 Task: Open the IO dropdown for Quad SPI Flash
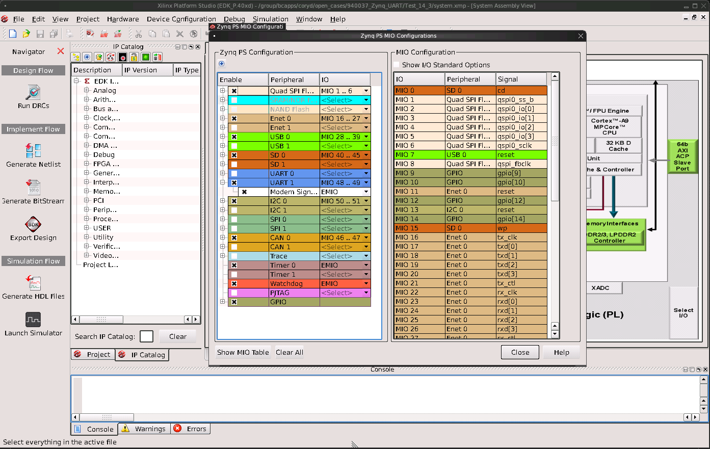click(366, 90)
